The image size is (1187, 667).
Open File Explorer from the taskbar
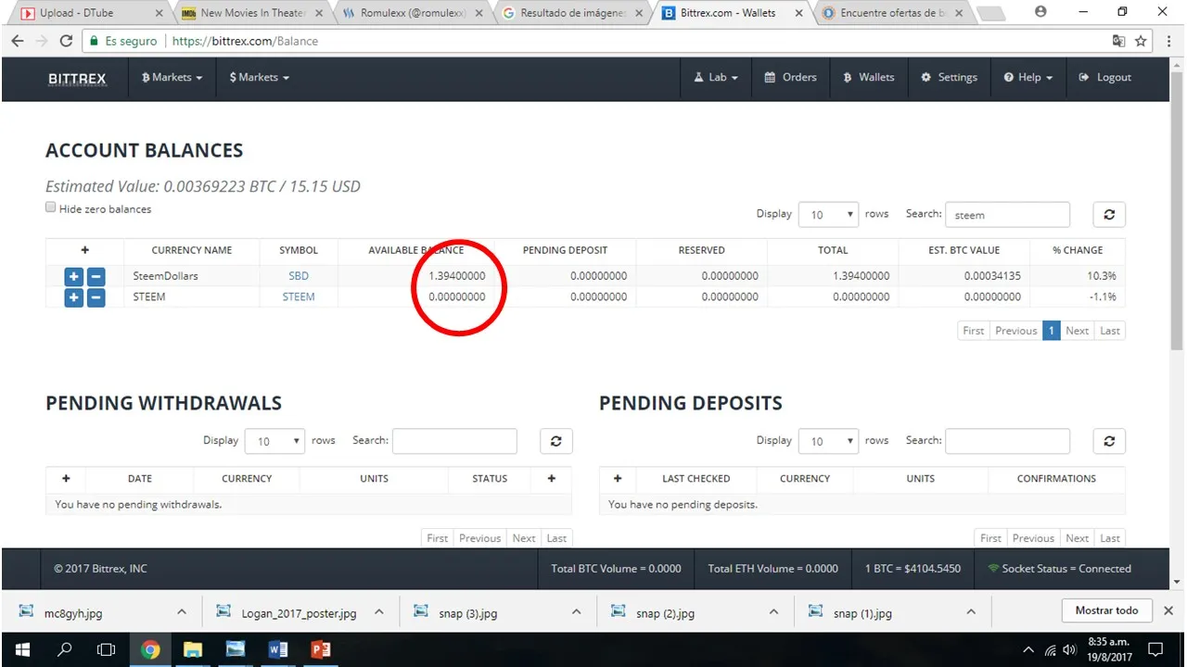(x=192, y=649)
